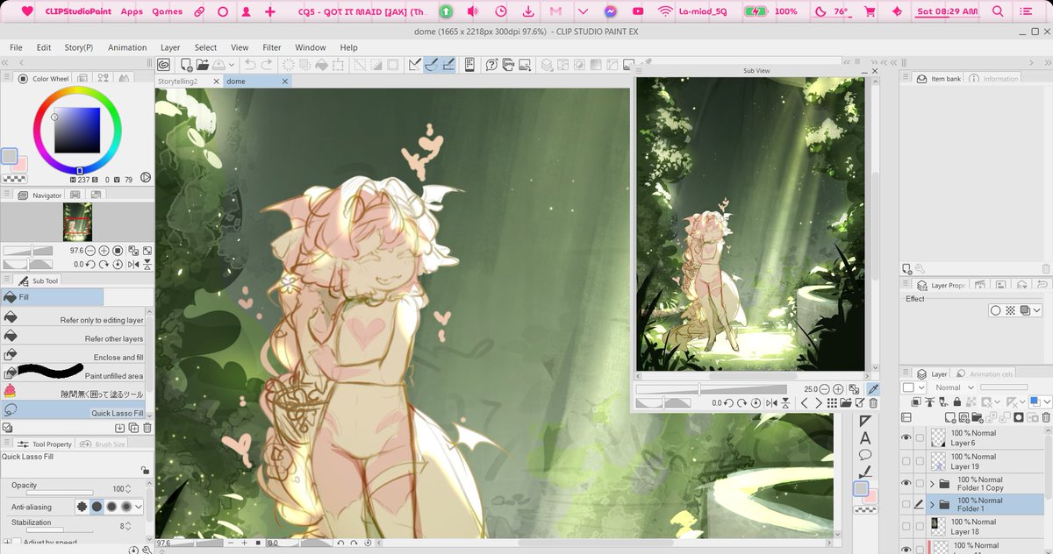Screen dimensions: 1053x554
Task: Switch to Item bank tab
Action: click(939, 79)
